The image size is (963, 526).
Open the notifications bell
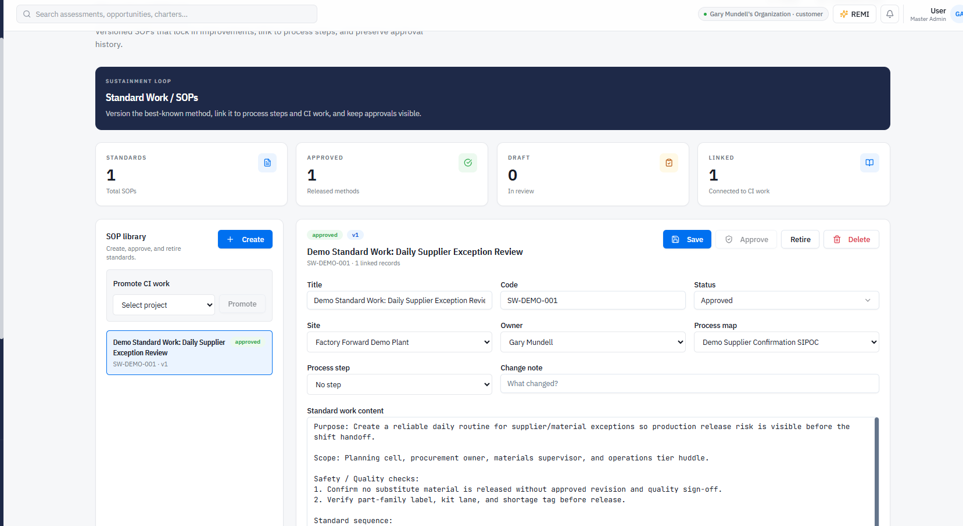(890, 14)
